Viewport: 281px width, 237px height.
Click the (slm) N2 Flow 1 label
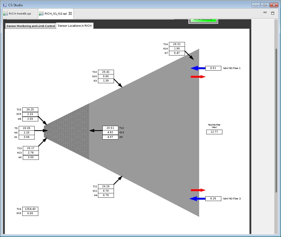coord(232,68)
